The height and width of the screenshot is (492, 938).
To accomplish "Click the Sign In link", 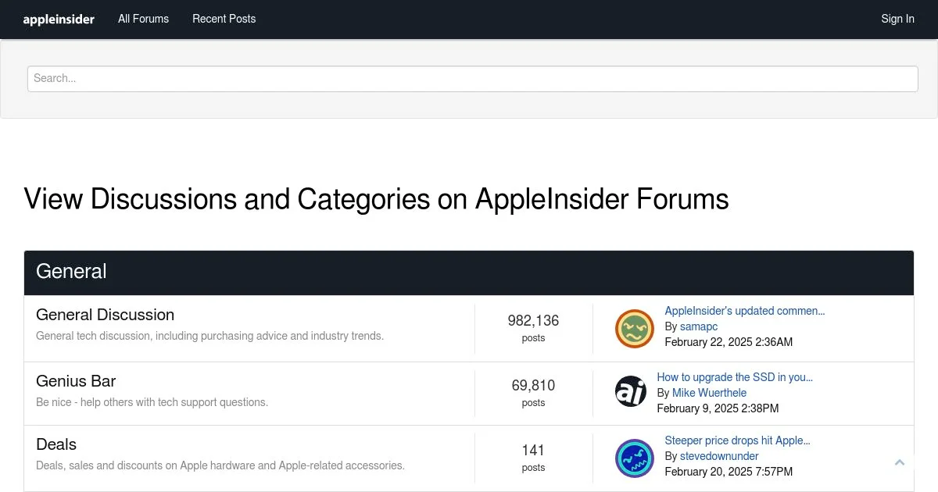I will point(897,19).
